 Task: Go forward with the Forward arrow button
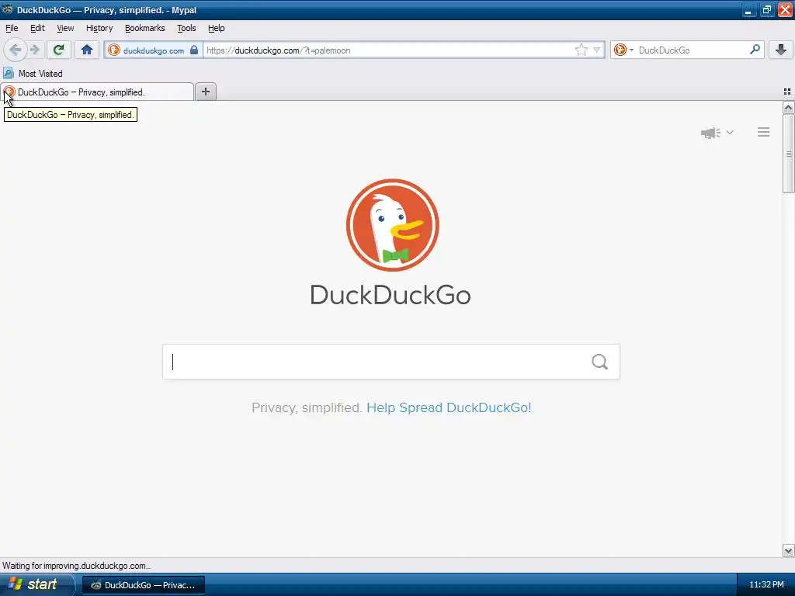click(34, 50)
